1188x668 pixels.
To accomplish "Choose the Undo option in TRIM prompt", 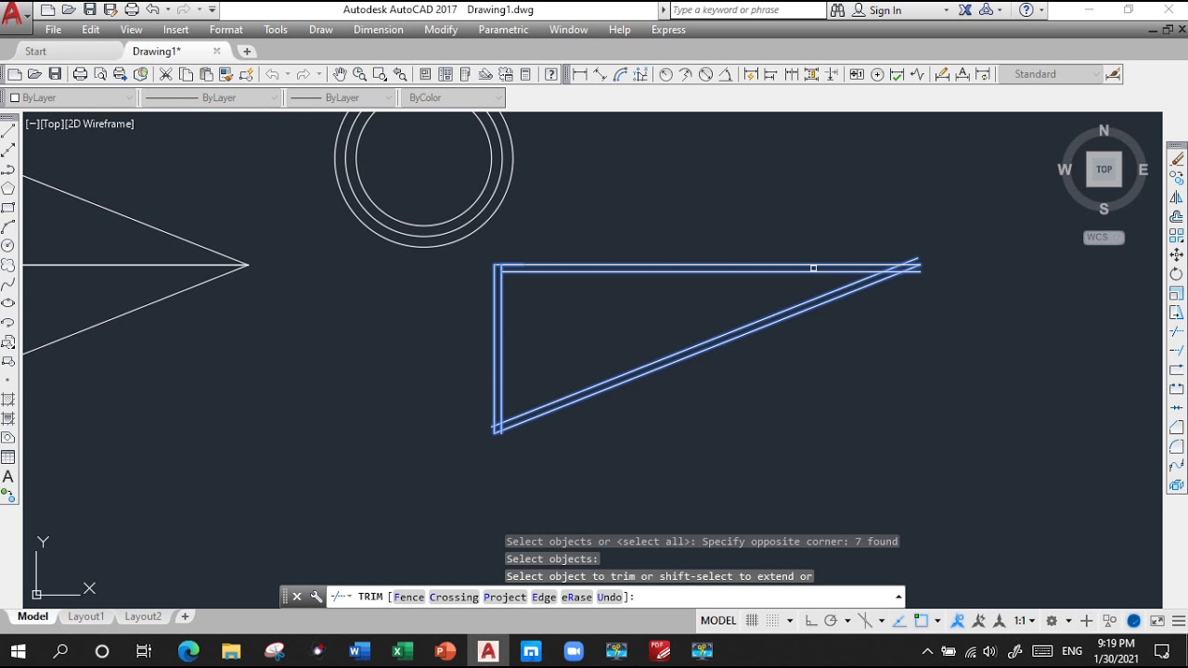I will click(x=610, y=597).
